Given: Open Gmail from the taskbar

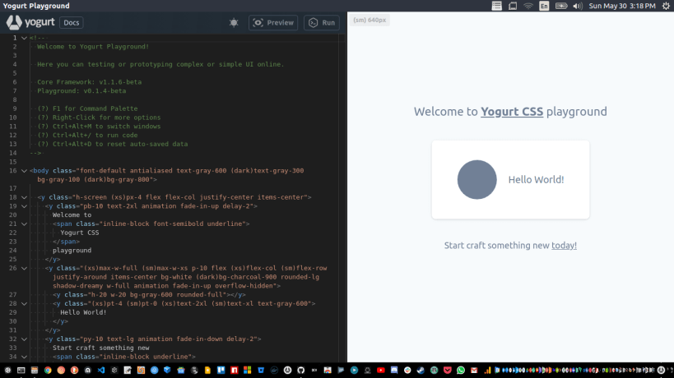Looking at the screenshot, I should [x=474, y=371].
